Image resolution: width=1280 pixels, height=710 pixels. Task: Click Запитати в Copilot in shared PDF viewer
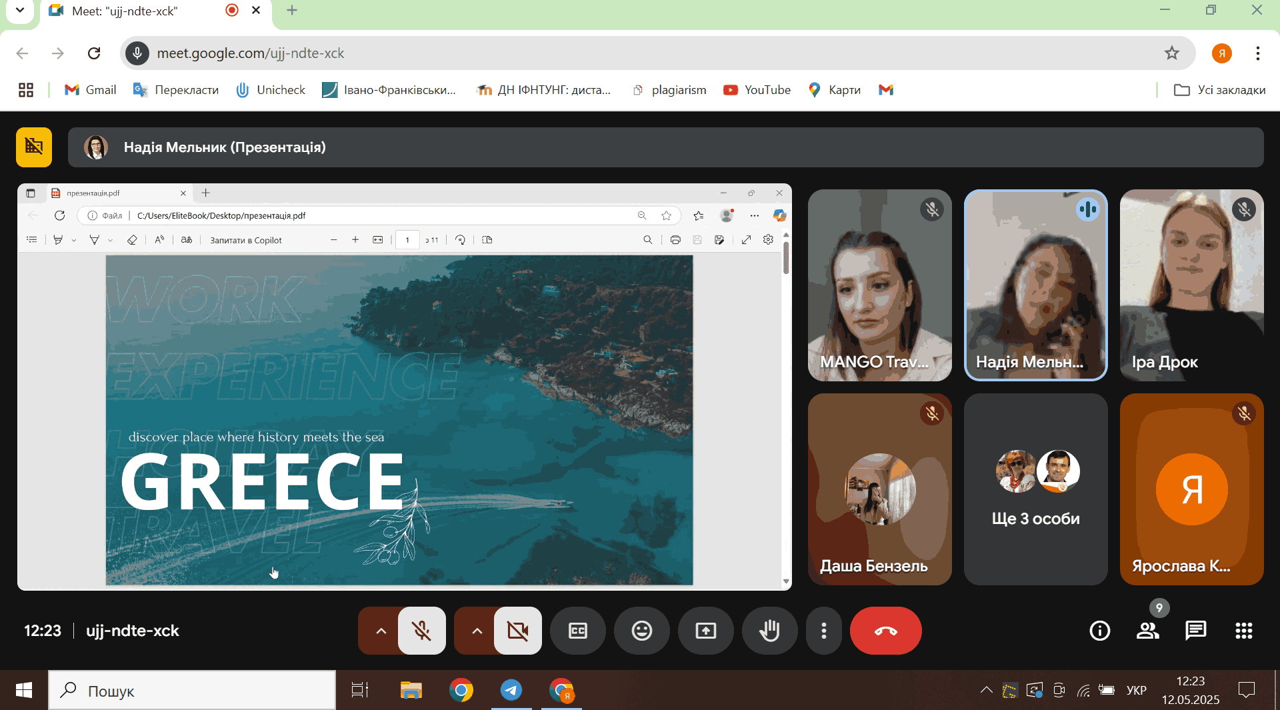(x=246, y=240)
